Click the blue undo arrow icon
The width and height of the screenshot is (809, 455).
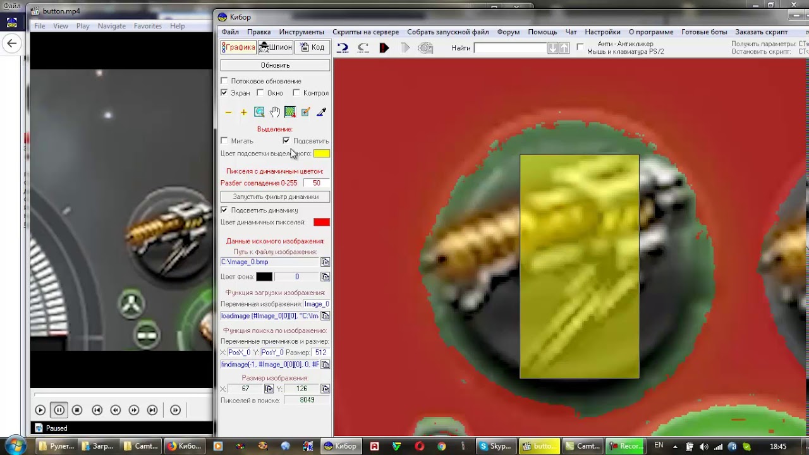coord(343,47)
